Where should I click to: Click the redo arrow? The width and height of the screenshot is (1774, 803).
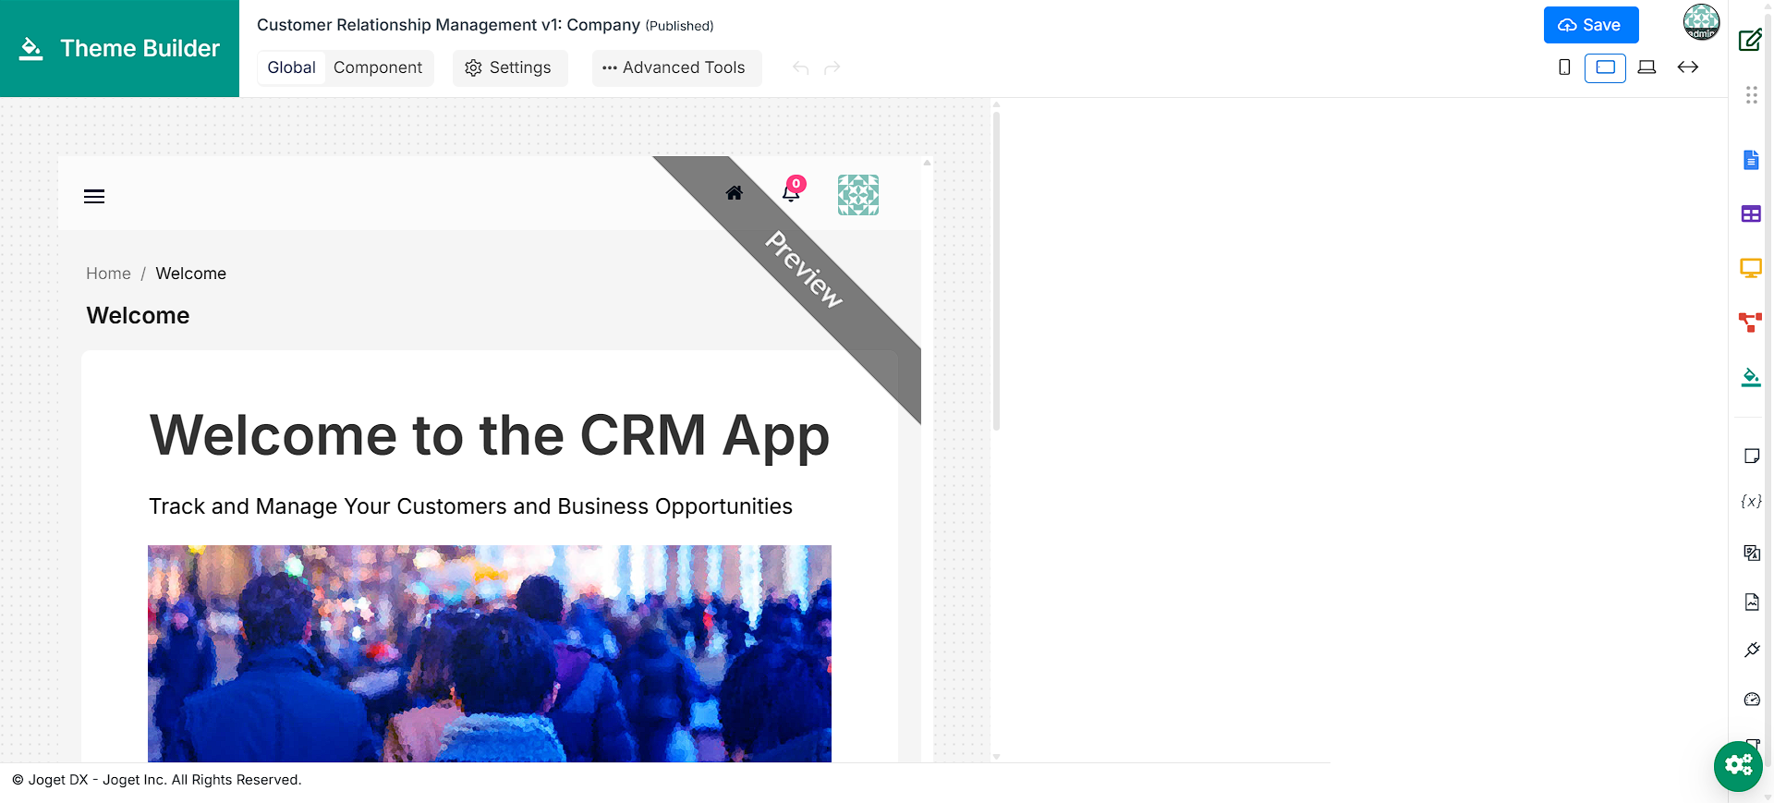tap(832, 68)
